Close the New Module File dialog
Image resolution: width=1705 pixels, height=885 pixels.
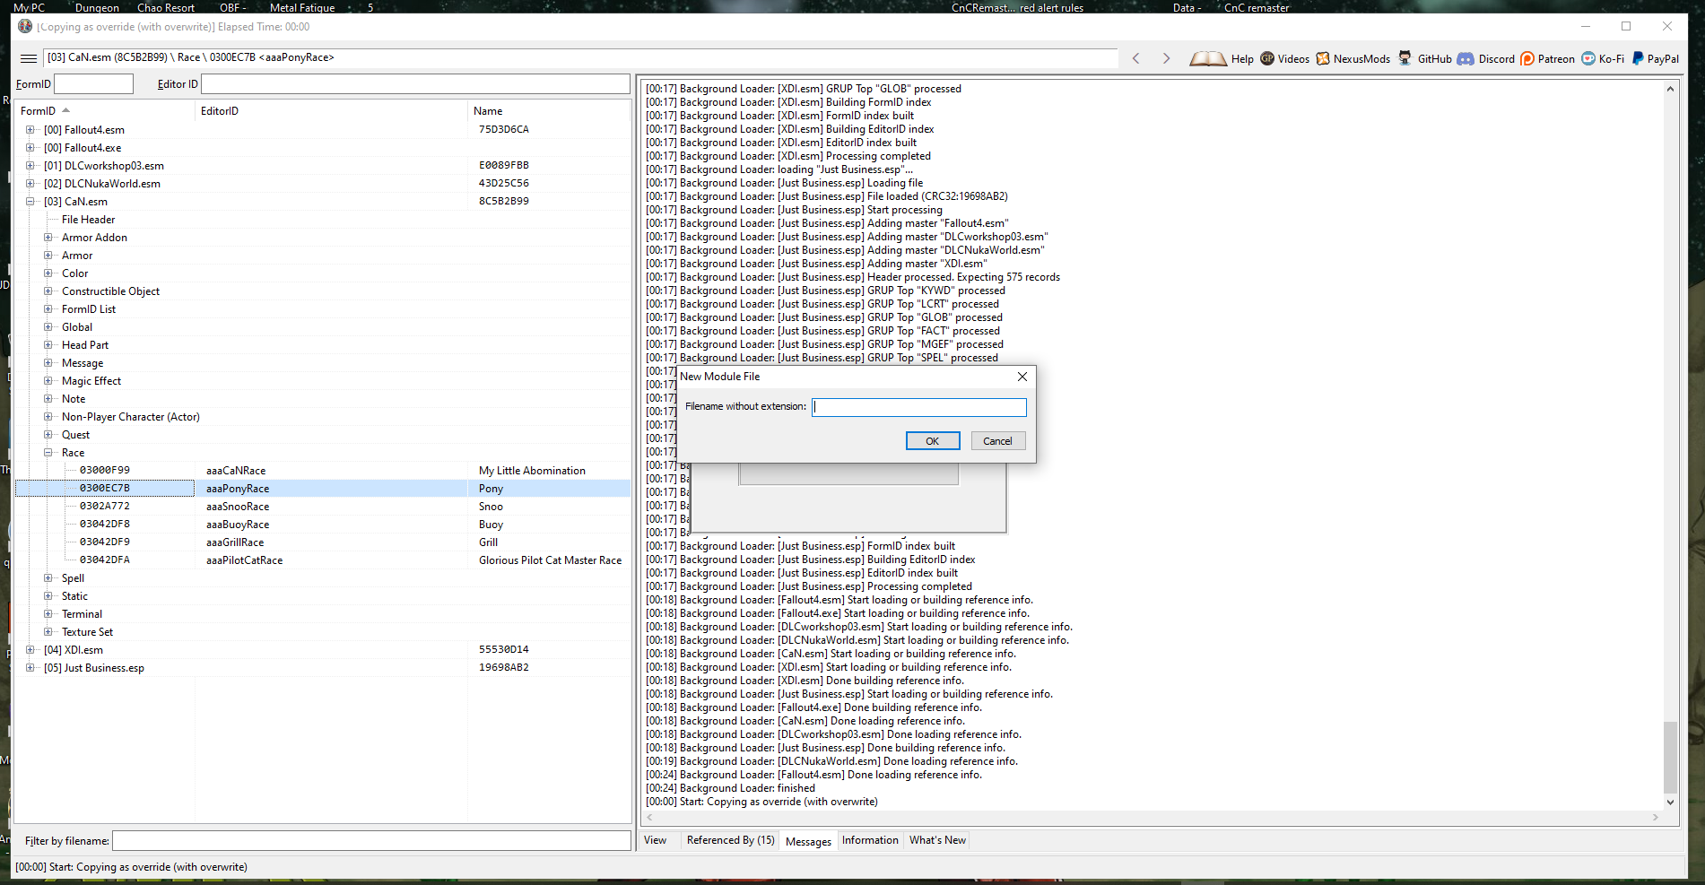point(1022,377)
